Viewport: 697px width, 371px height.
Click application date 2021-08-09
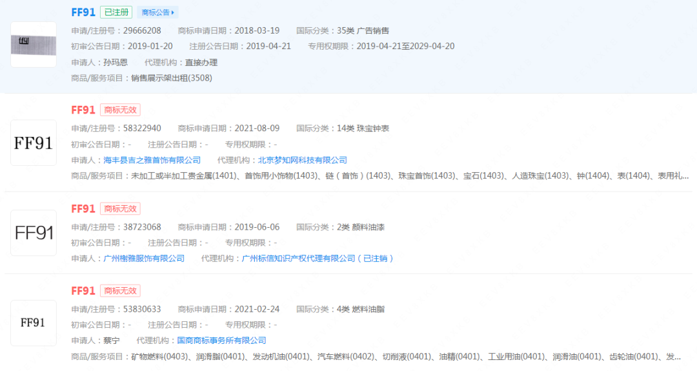[x=257, y=128]
